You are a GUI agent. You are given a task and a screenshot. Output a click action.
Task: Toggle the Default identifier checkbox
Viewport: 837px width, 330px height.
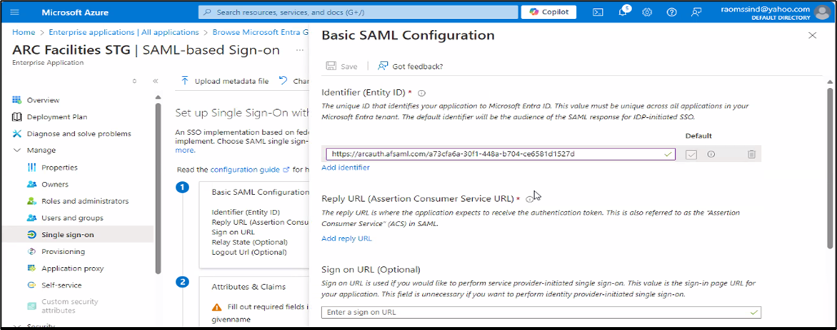click(x=691, y=154)
